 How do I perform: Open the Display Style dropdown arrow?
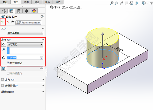coord(147,3)
